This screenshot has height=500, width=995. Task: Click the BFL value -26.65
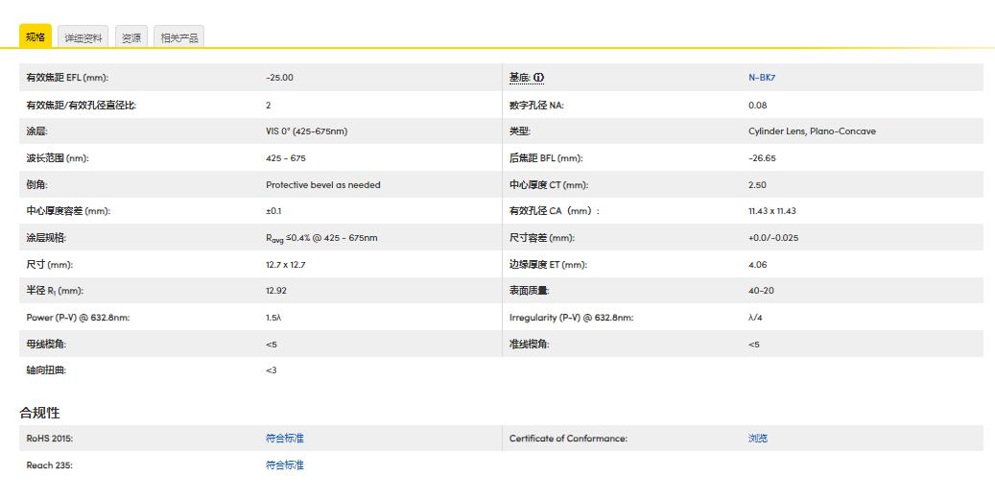762,158
